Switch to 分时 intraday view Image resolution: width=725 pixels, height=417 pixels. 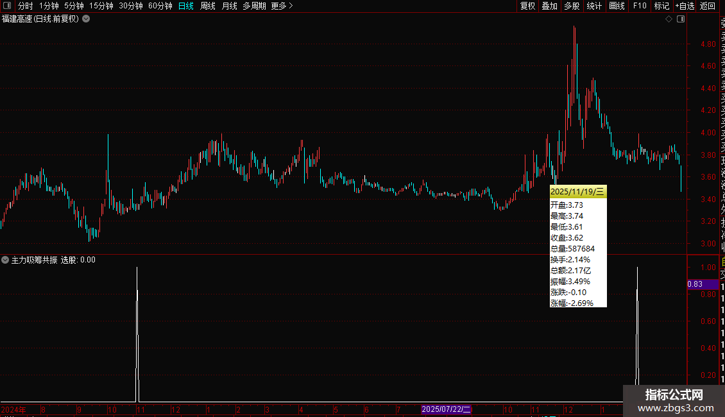click(x=26, y=6)
